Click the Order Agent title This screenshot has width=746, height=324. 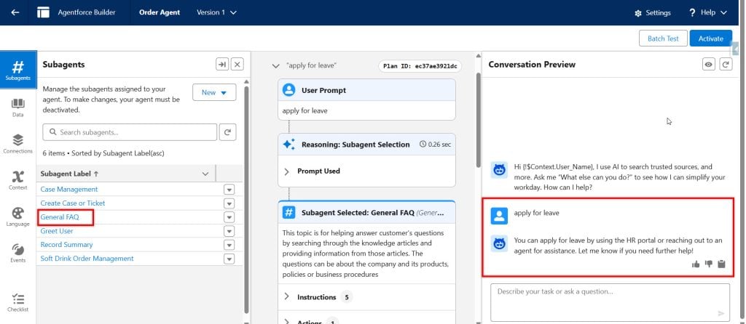pos(160,13)
